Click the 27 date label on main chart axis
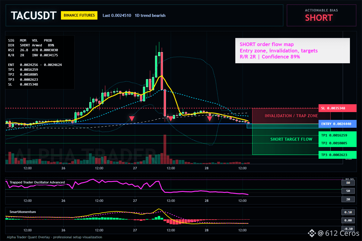The image size is (362, 241). click(135, 168)
